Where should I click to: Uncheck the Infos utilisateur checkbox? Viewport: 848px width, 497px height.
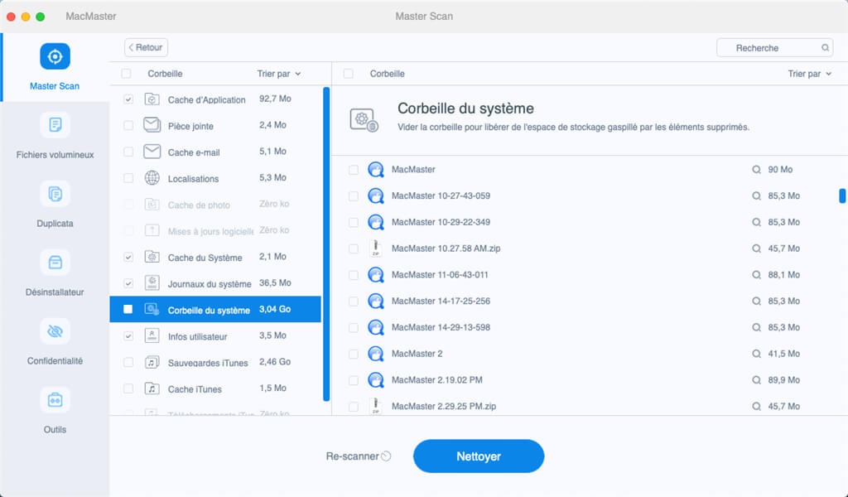tap(128, 335)
